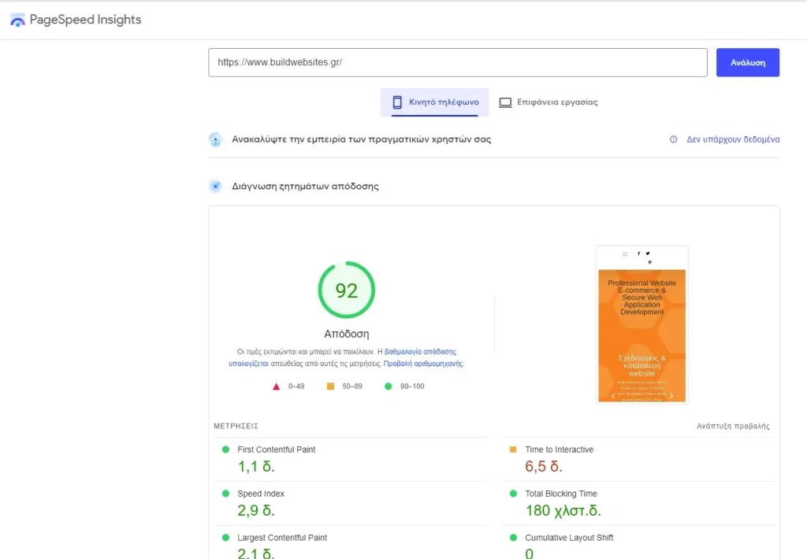
Task: Click the Twitter icon in the website preview
Action: [648, 254]
